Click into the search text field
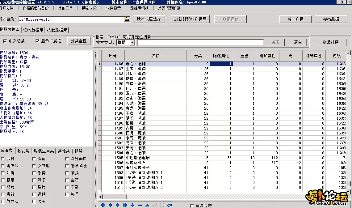This screenshot has height=208, width=352. pyautogui.click(x=200, y=42)
